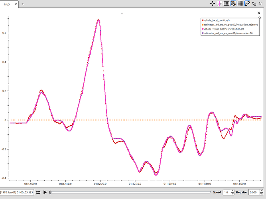Toggle the plot grid icon

point(240,4)
